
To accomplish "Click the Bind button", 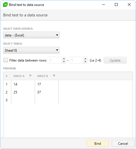I will pos(98,143).
